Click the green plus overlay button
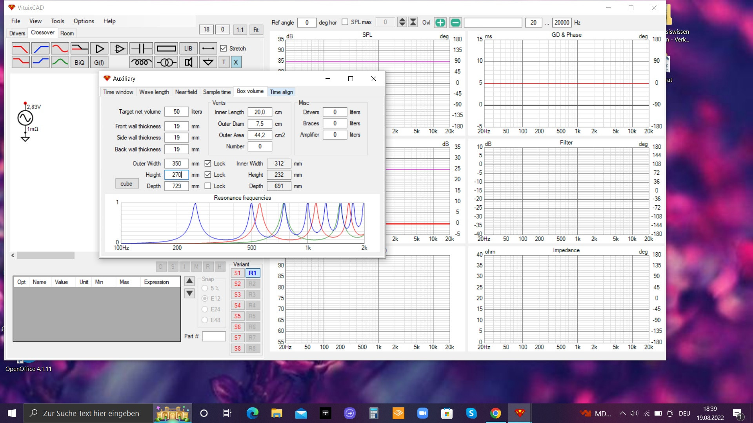 point(440,23)
